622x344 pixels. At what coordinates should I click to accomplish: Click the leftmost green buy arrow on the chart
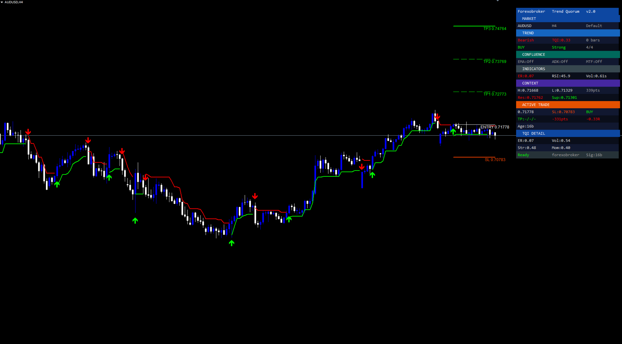[x=57, y=184]
